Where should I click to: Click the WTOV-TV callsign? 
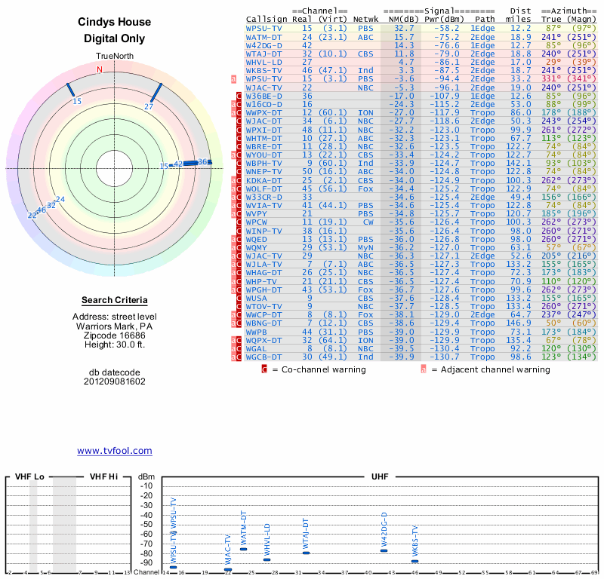click(x=263, y=306)
